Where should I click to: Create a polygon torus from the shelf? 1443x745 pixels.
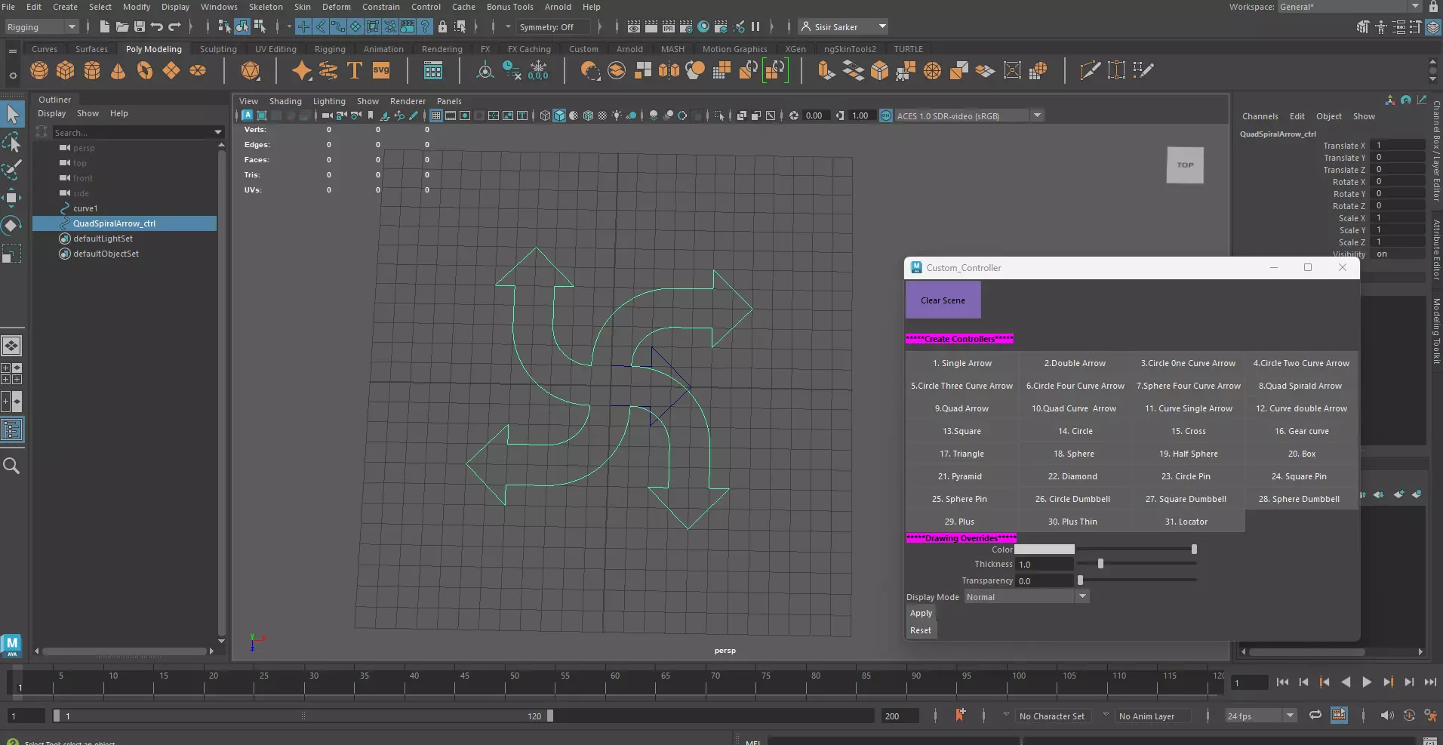point(145,71)
